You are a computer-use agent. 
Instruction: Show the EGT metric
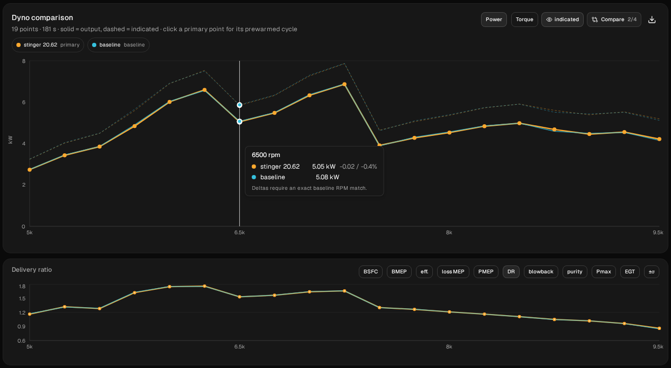coord(630,272)
